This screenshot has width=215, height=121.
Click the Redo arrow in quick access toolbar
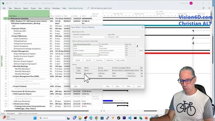[x=15, y=3]
